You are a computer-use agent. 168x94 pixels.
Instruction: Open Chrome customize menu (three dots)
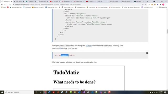(166, 5)
